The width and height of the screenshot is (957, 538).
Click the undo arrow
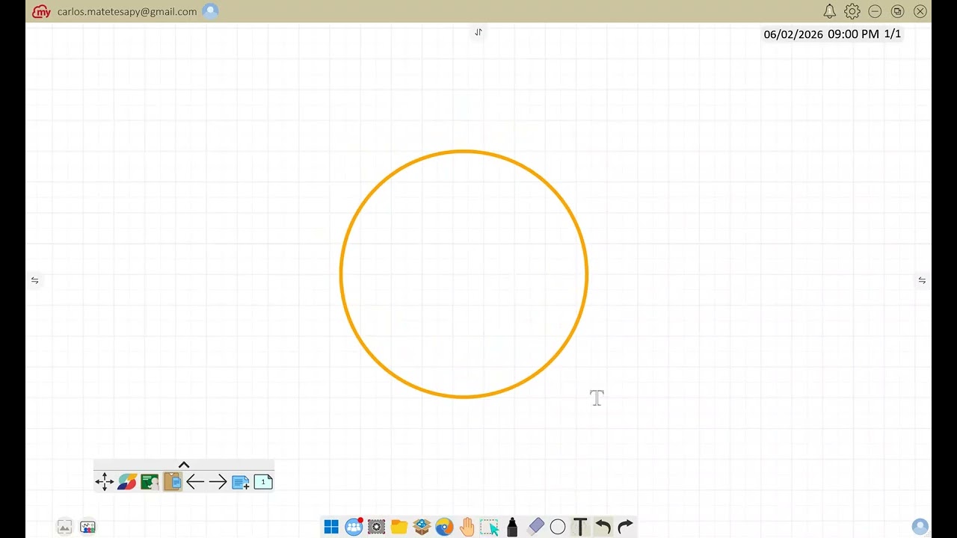(x=603, y=527)
